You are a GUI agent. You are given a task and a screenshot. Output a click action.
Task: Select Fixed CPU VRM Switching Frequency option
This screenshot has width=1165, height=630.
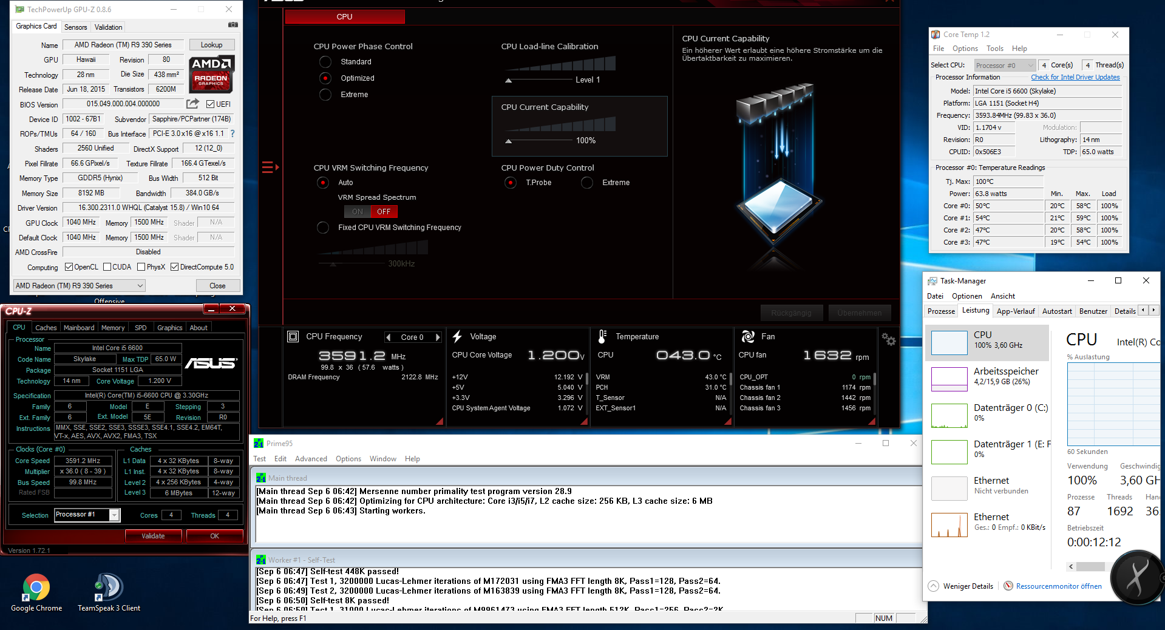click(323, 228)
